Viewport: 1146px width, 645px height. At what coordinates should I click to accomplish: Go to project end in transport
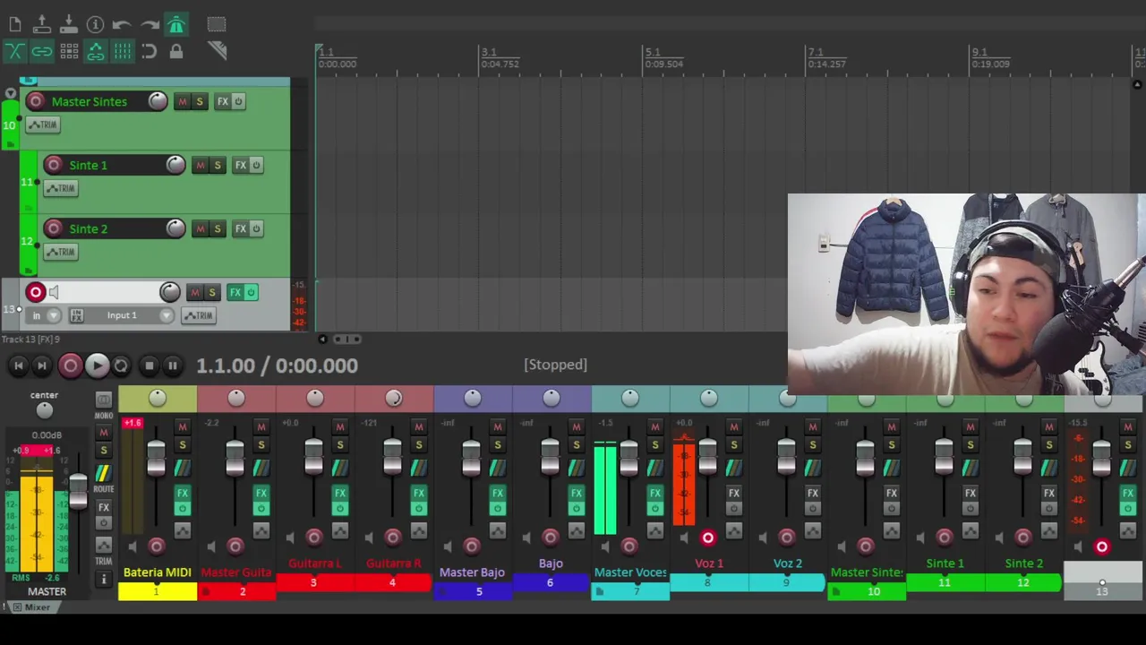[41, 365]
